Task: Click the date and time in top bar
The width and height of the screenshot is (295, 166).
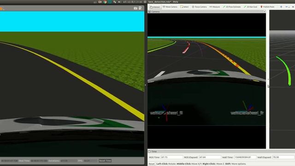Action: coord(132,2)
